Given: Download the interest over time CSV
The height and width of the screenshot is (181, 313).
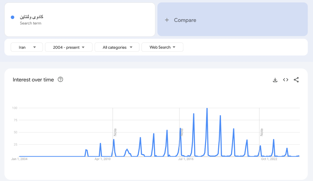Looking at the screenshot, I should coord(275,80).
